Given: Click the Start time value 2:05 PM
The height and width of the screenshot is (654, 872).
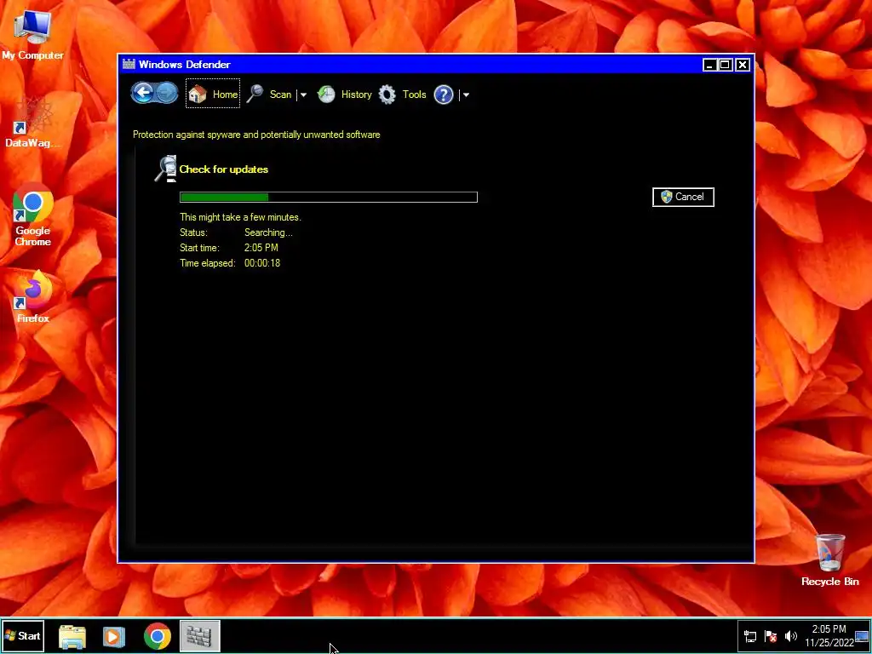Looking at the screenshot, I should pos(261,248).
